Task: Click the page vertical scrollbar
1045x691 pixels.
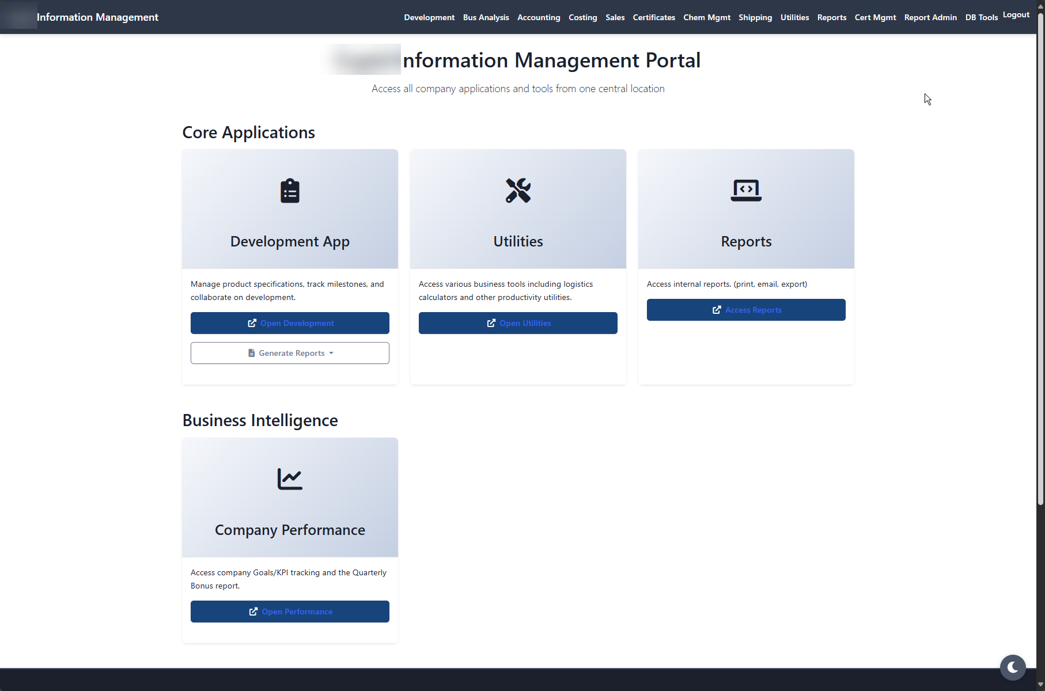Action: pyautogui.click(x=1040, y=259)
